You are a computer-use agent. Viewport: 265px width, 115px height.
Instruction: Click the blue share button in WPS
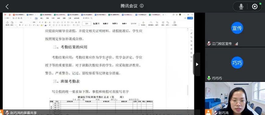(190, 18)
